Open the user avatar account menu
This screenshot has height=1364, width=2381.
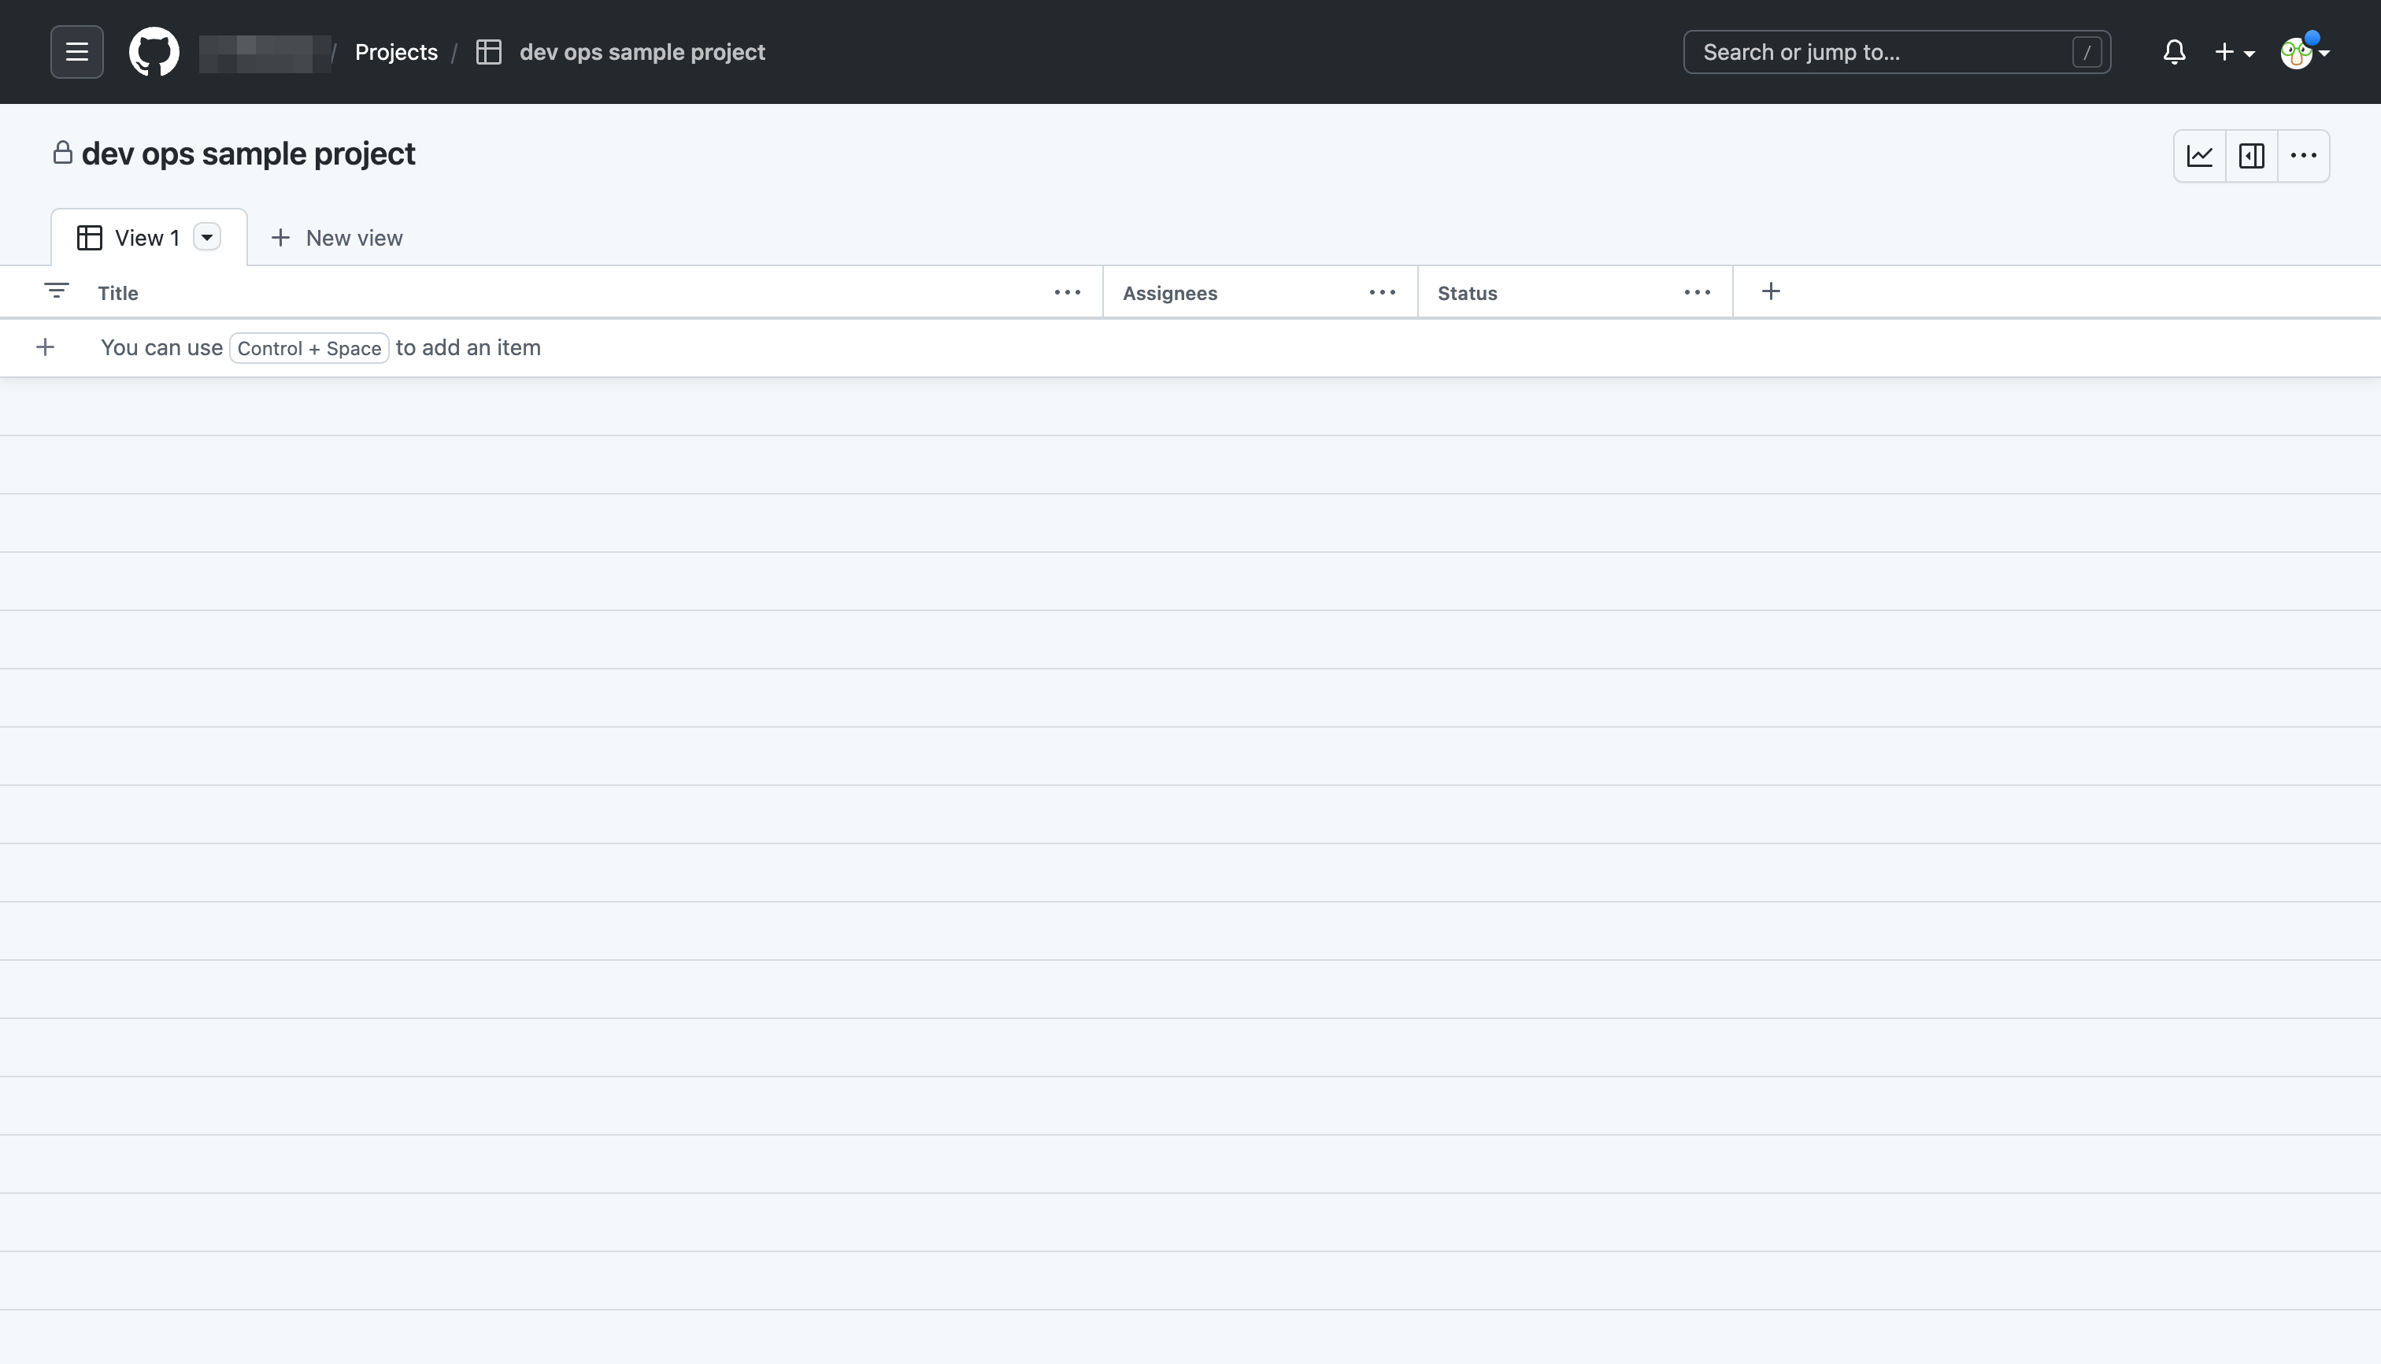tap(2303, 53)
